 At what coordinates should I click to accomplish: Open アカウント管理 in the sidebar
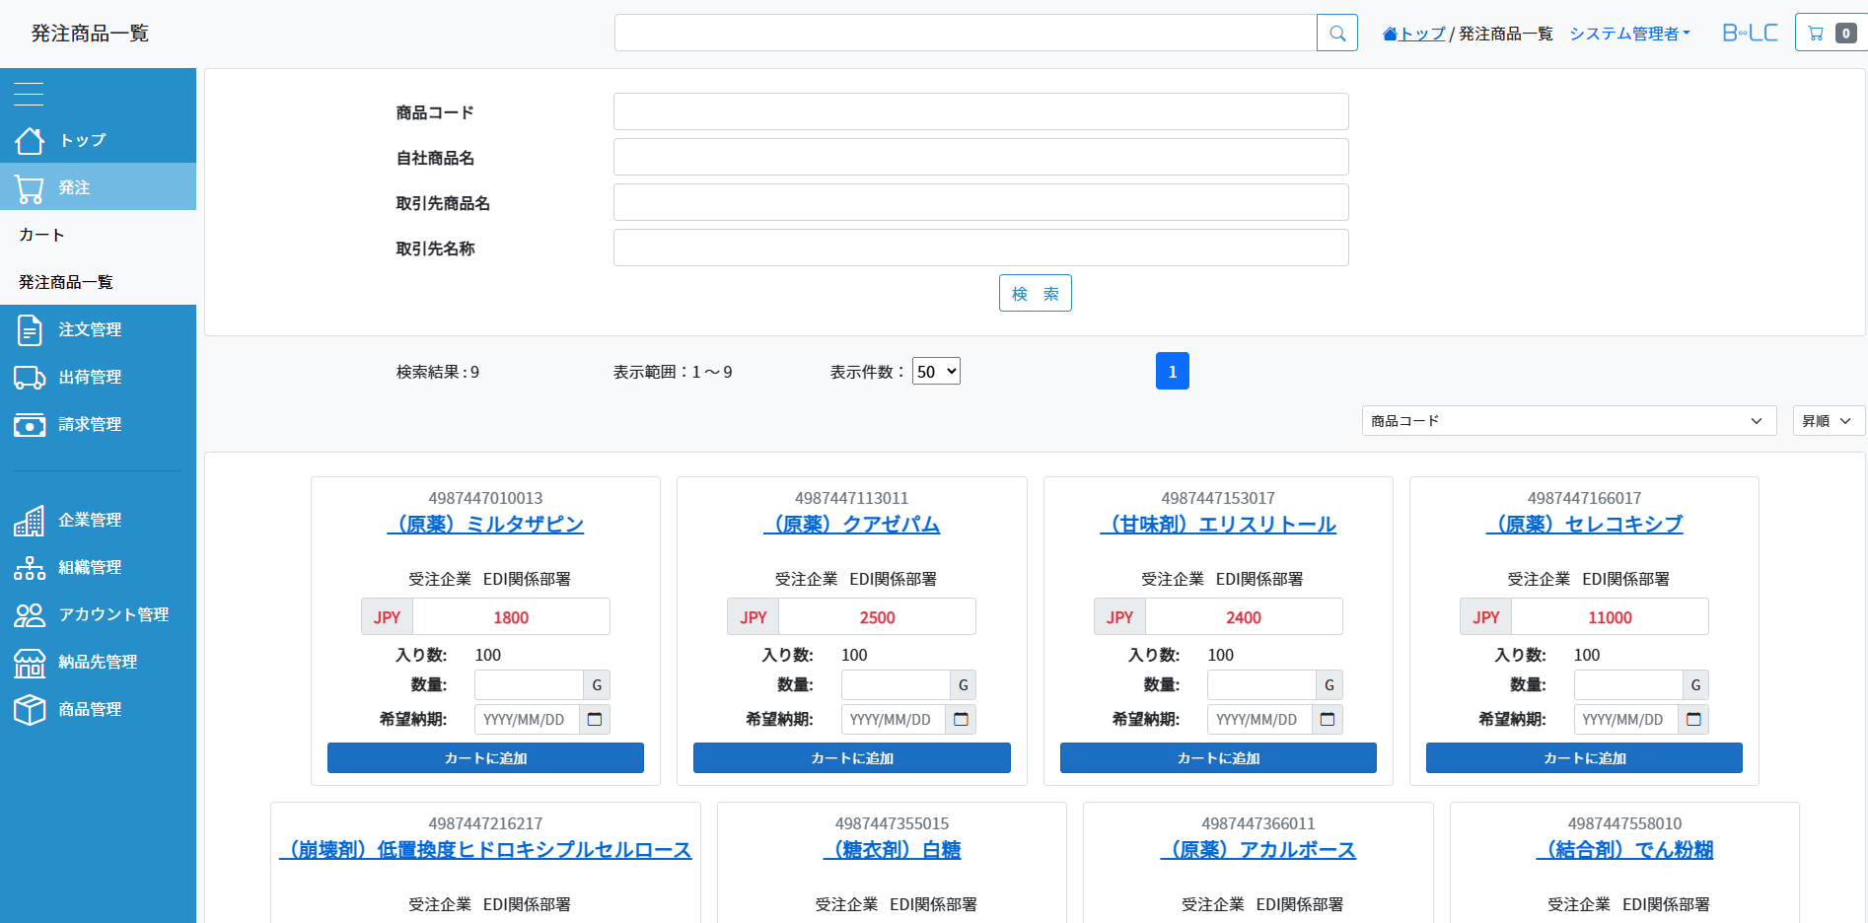click(112, 615)
